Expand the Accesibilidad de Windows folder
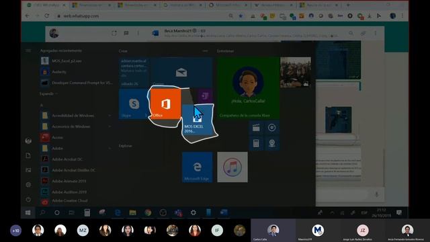 [76, 116]
